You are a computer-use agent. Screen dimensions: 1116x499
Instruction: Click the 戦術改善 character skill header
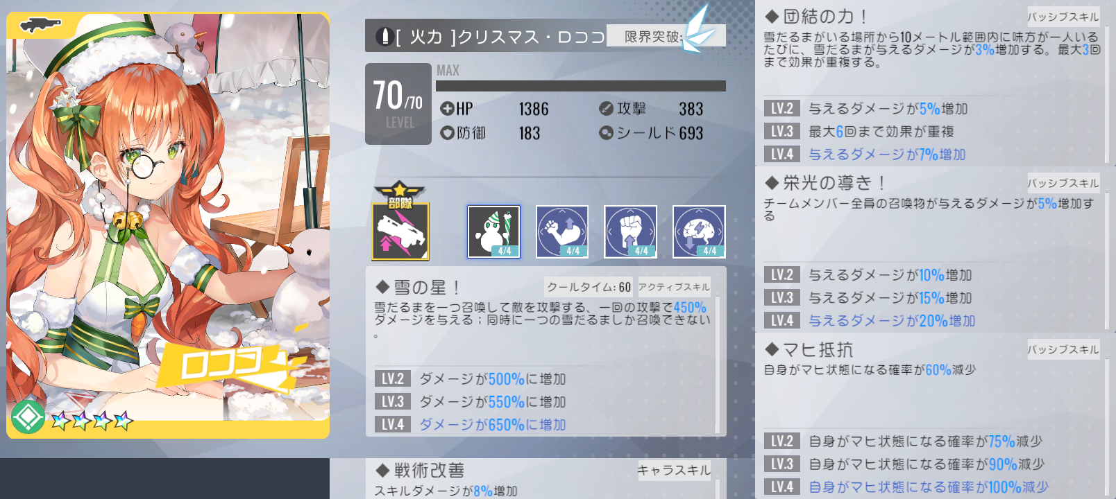[x=420, y=470]
